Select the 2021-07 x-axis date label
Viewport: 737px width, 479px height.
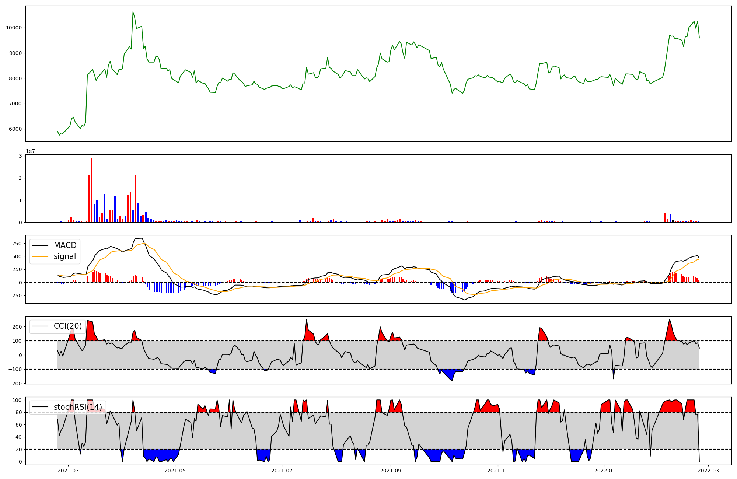point(282,470)
